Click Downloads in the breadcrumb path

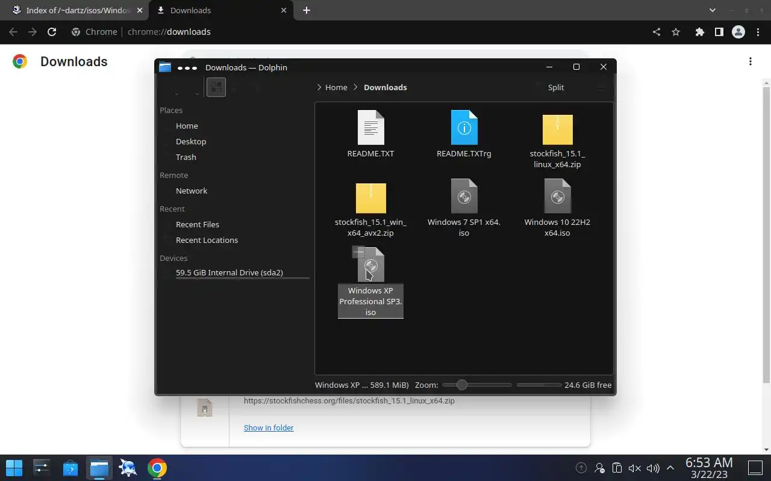click(385, 87)
